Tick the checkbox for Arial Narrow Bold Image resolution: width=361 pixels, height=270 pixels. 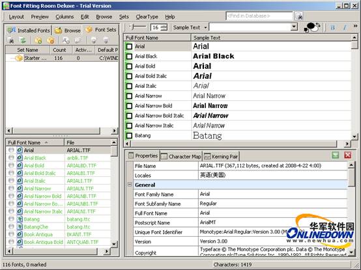point(130,105)
